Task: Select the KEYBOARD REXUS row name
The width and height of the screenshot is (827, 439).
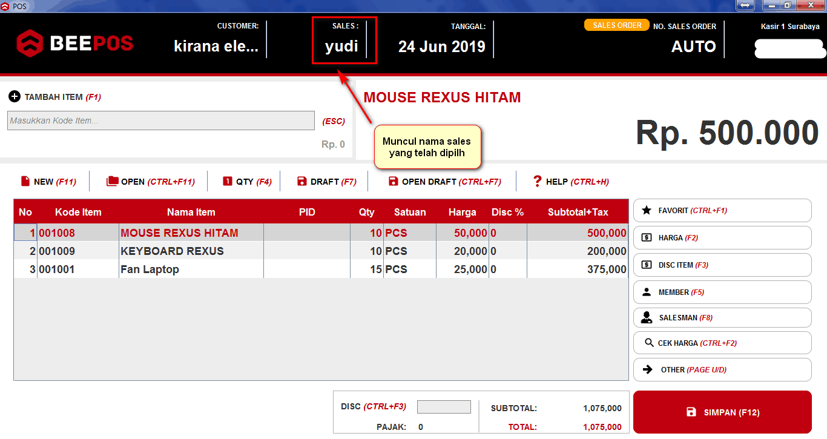Action: click(x=172, y=251)
